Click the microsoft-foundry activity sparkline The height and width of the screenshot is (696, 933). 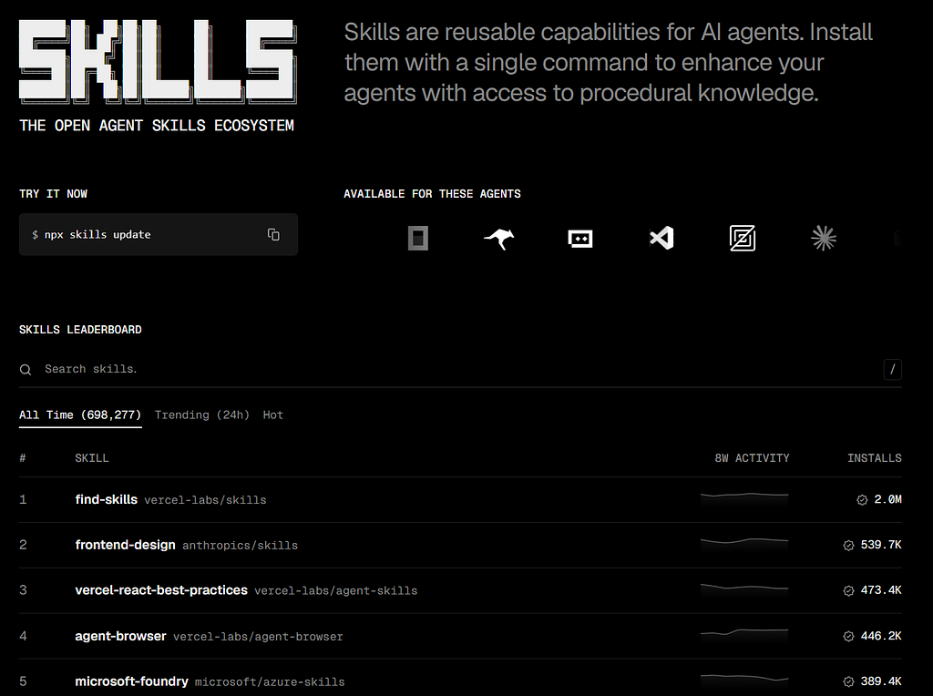coord(744,680)
